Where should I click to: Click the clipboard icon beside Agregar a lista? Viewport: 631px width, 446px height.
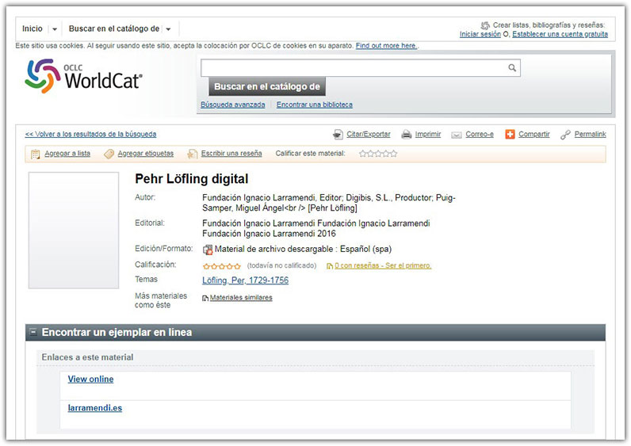click(36, 154)
